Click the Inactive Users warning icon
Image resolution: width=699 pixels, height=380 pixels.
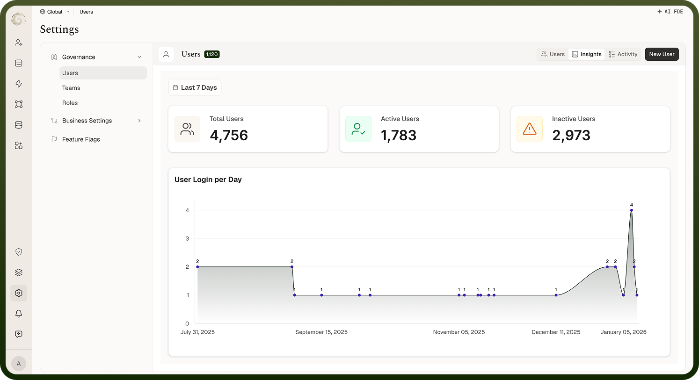[530, 129]
